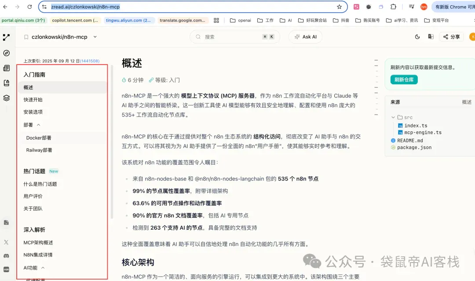475x281 pixels.
Task: Toggle dark mode with the moon icon
Action: tap(417, 37)
